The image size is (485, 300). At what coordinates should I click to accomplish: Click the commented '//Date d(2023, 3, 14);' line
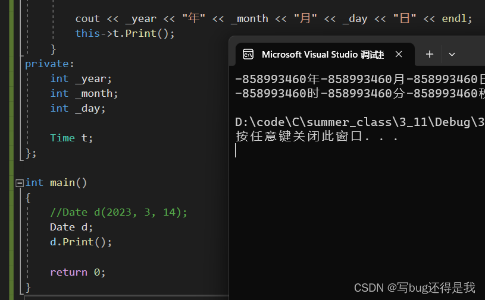pos(118,212)
